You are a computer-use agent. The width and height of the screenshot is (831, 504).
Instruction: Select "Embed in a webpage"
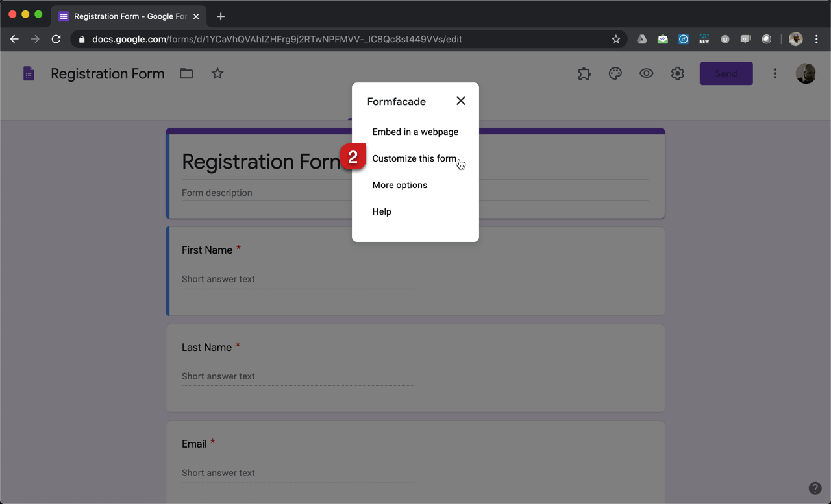tap(415, 132)
